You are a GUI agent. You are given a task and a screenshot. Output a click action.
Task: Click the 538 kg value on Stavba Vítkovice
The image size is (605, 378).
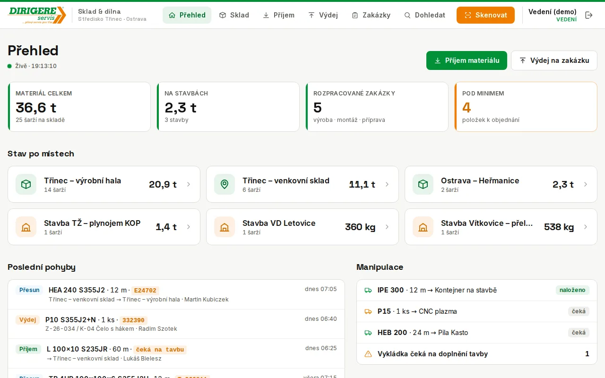pyautogui.click(x=559, y=227)
